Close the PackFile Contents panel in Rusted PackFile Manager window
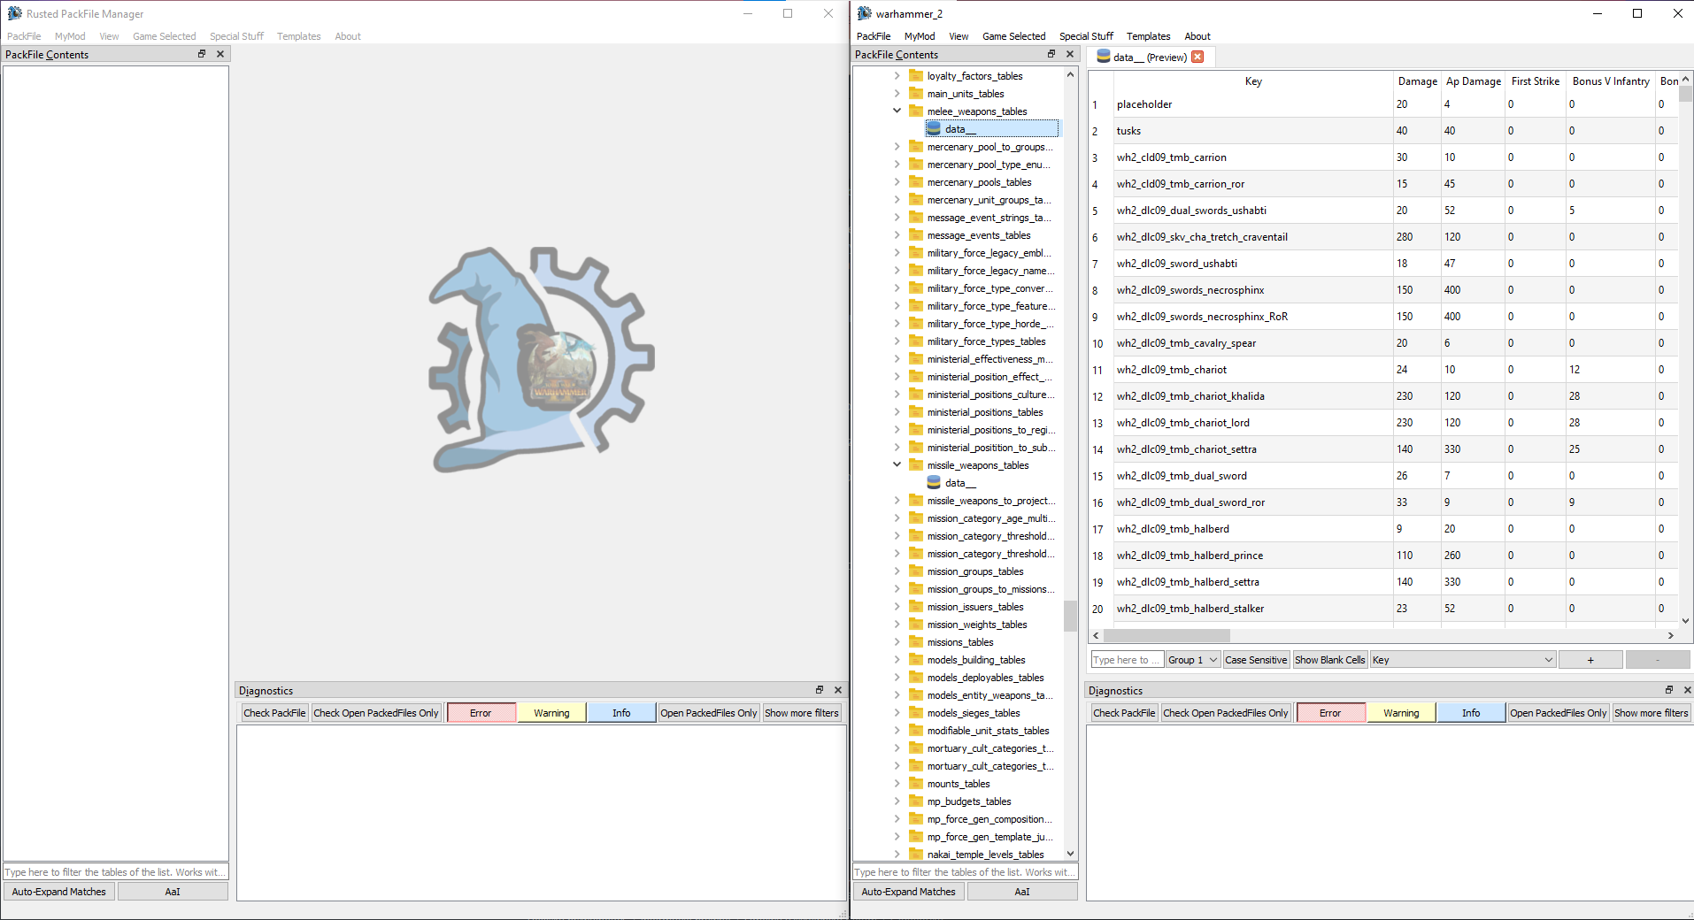Screen dimensions: 1694x920 pos(220,54)
